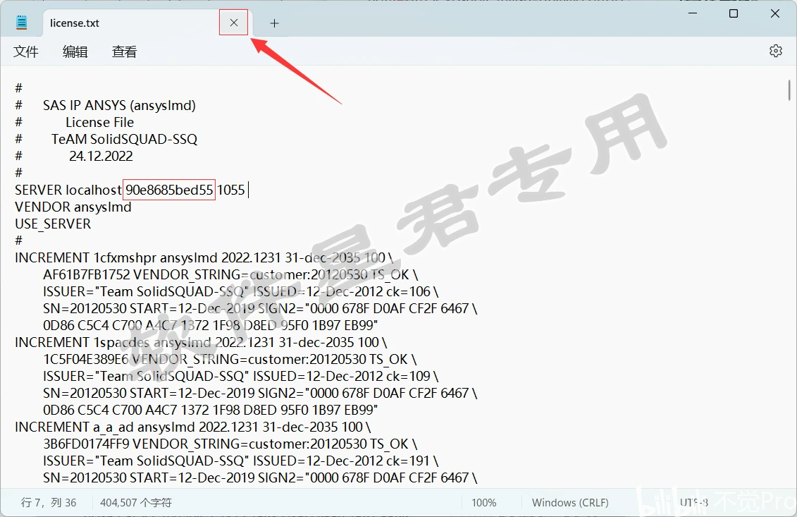Click the INCREMENT a_a_ad line

[192, 427]
